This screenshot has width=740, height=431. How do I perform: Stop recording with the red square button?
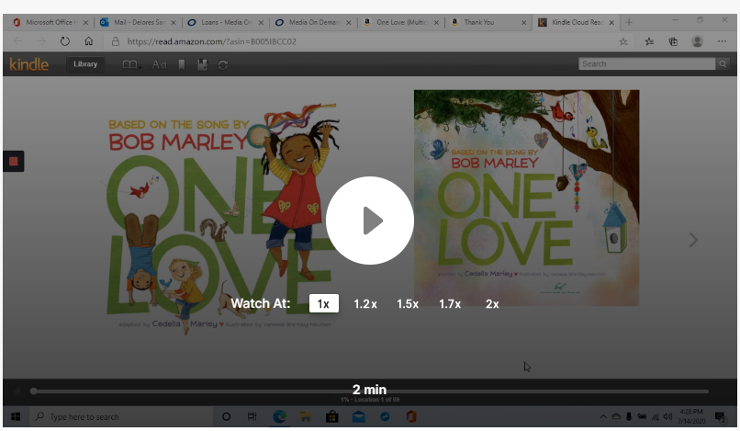(x=13, y=161)
